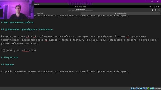Open the hamburger menu in the editor header
This screenshot has height=90, width=161.
tap(156, 10)
